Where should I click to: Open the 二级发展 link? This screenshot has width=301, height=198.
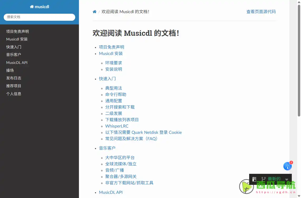(x=114, y=113)
